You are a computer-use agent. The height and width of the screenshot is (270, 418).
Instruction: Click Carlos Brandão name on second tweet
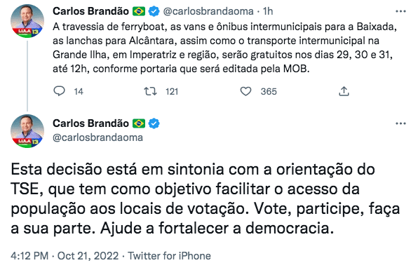[90, 123]
